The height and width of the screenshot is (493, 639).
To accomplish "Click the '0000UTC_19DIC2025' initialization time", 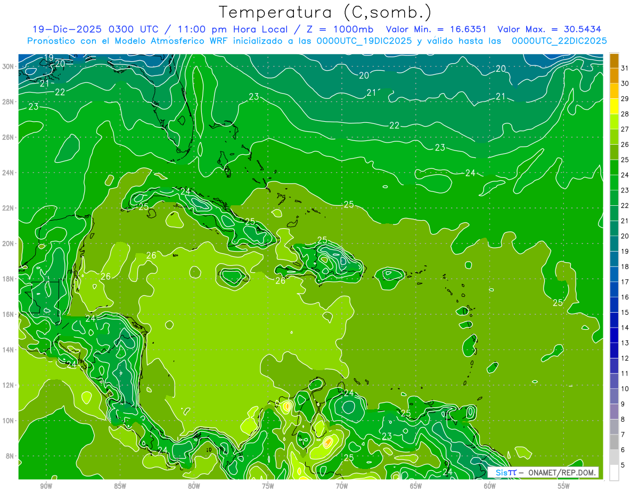I will click(x=364, y=41).
